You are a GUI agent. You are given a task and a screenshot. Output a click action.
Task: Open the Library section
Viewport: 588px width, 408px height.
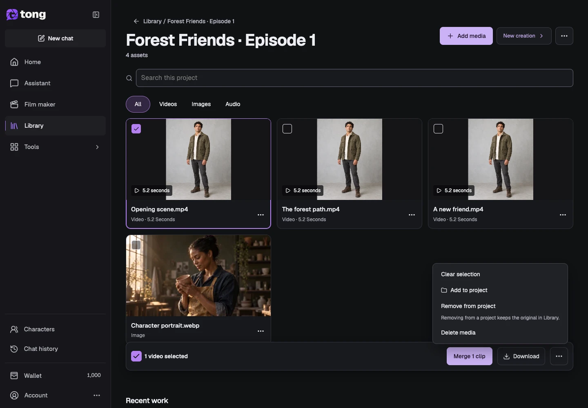point(55,126)
